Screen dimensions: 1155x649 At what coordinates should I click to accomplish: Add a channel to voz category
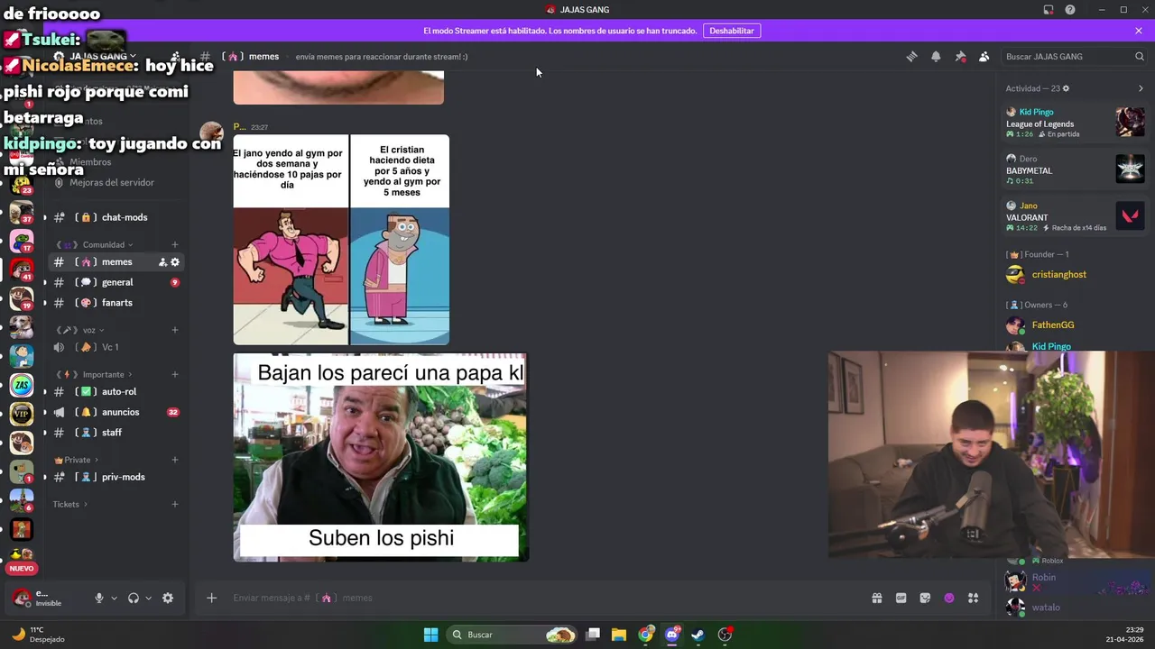(x=175, y=330)
